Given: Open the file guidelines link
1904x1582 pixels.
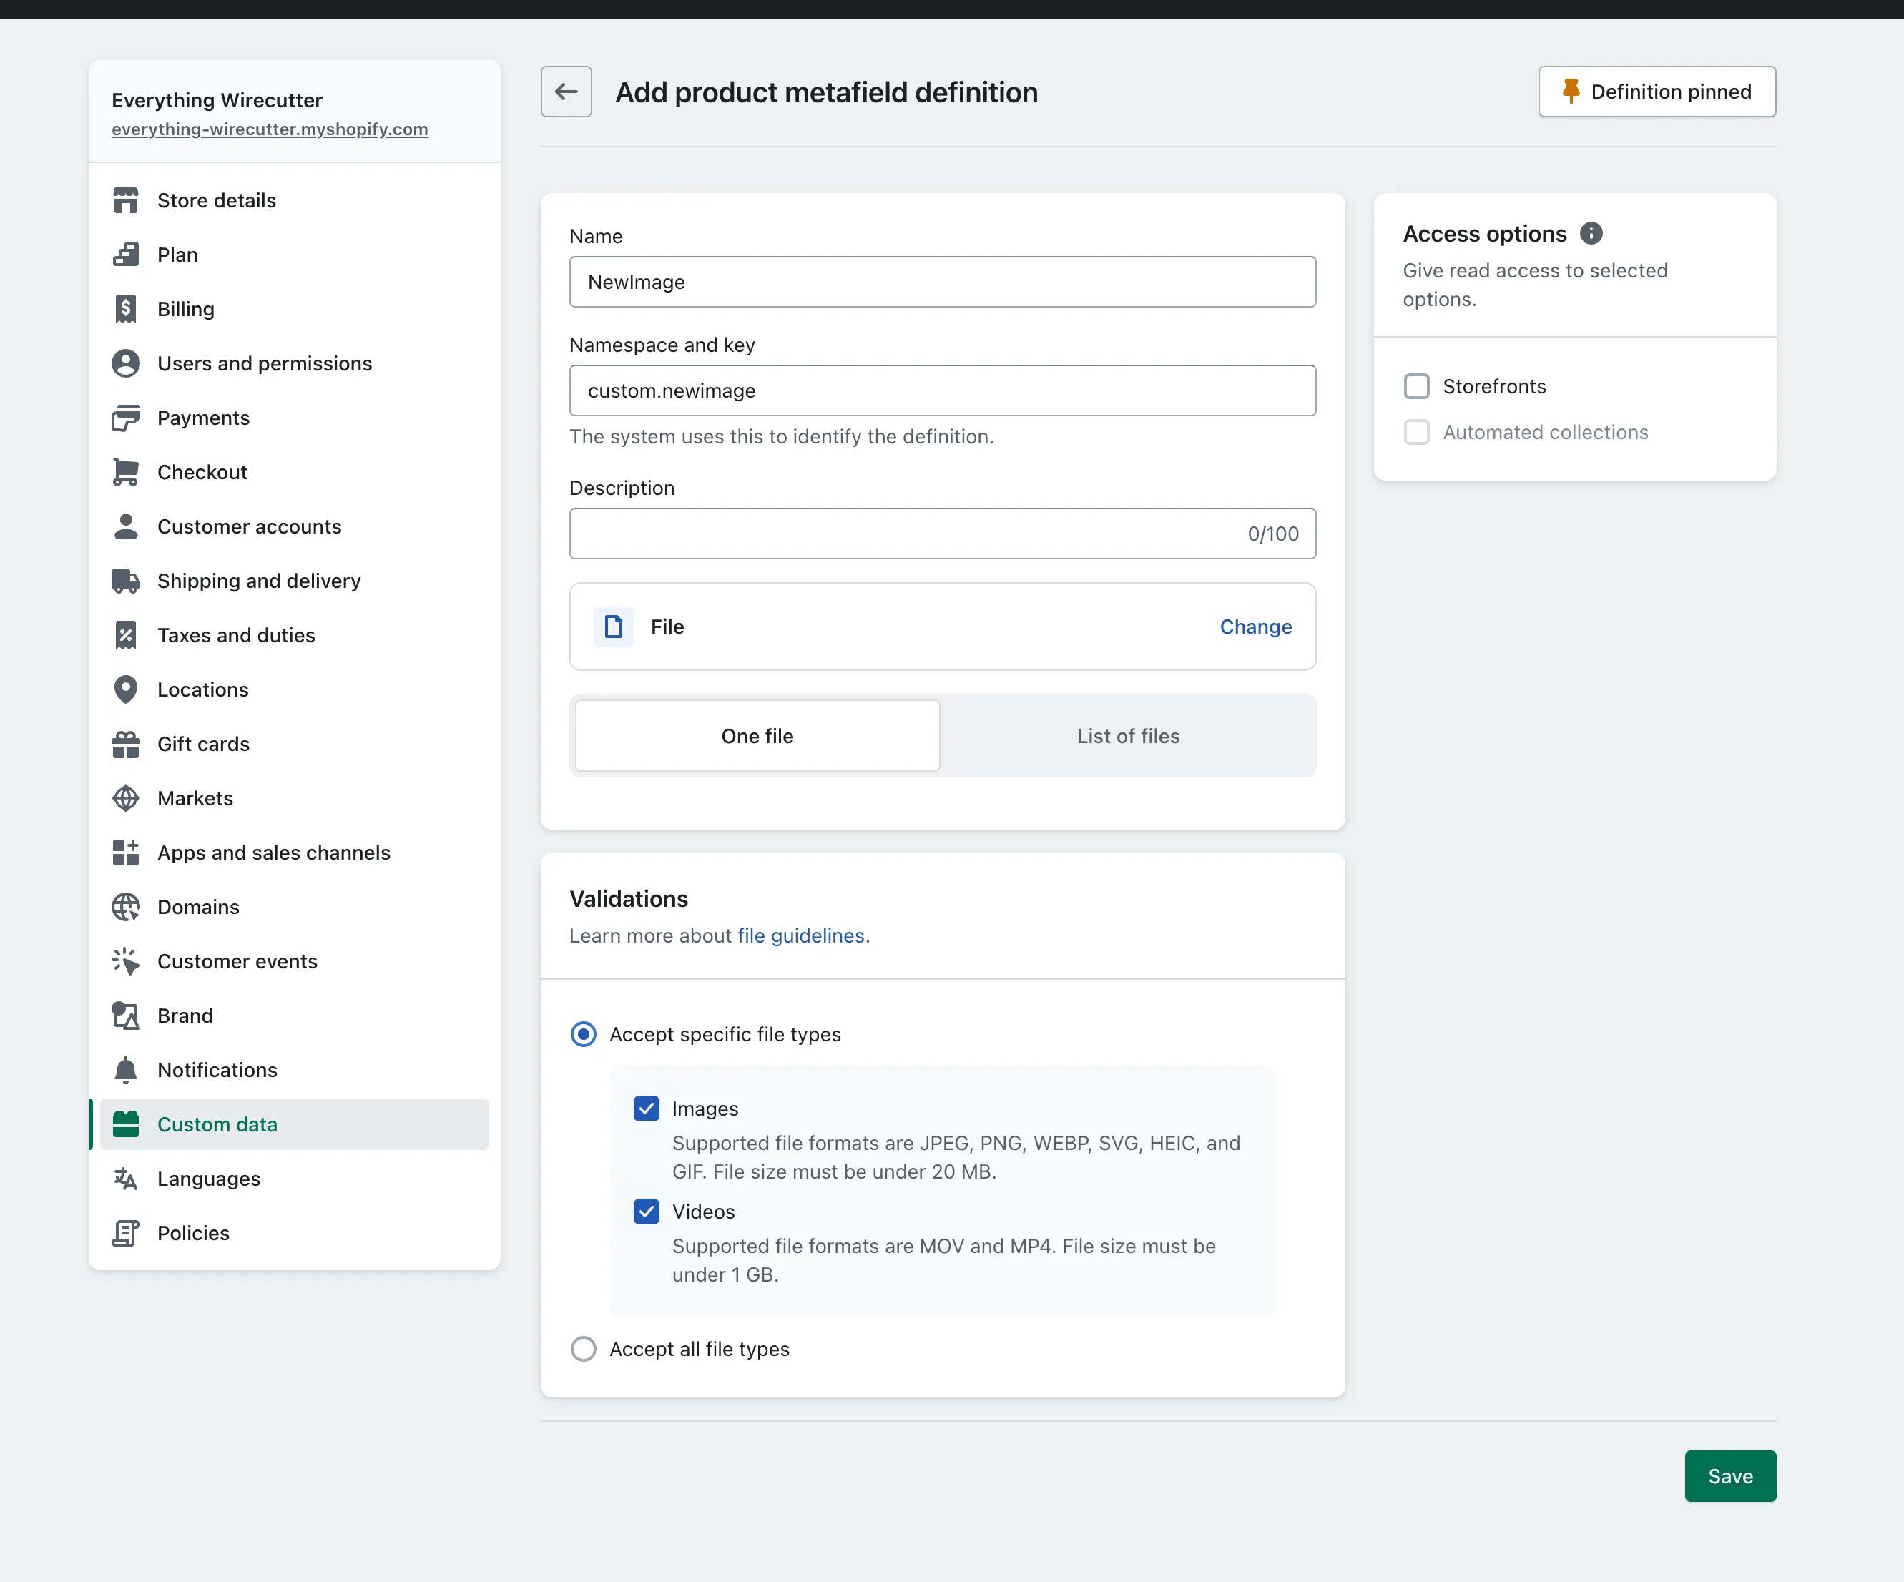Looking at the screenshot, I should [803, 936].
